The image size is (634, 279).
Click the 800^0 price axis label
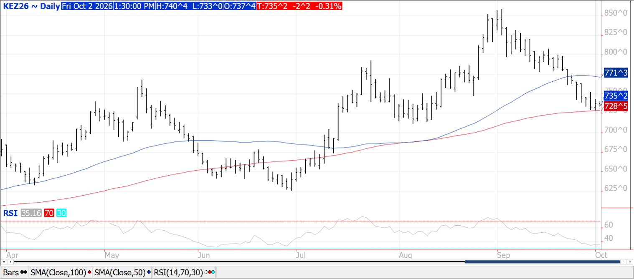point(616,52)
